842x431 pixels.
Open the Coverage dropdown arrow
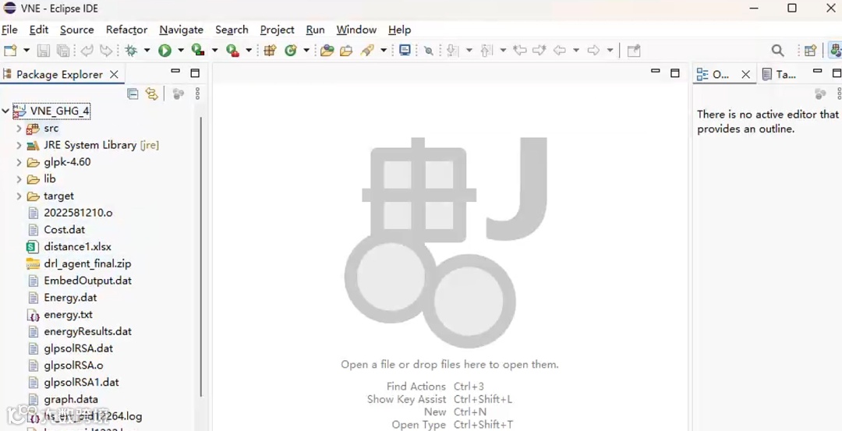click(x=215, y=51)
